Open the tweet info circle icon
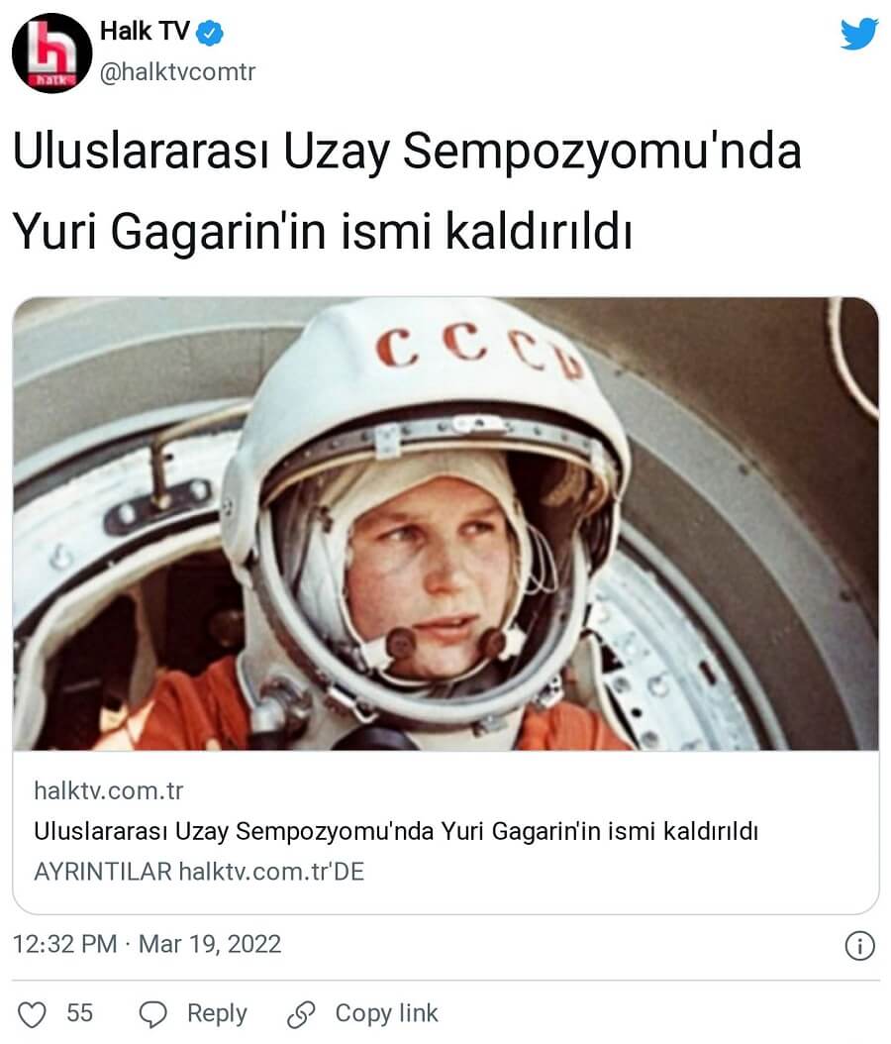This screenshot has height=1044, width=891. [859, 946]
